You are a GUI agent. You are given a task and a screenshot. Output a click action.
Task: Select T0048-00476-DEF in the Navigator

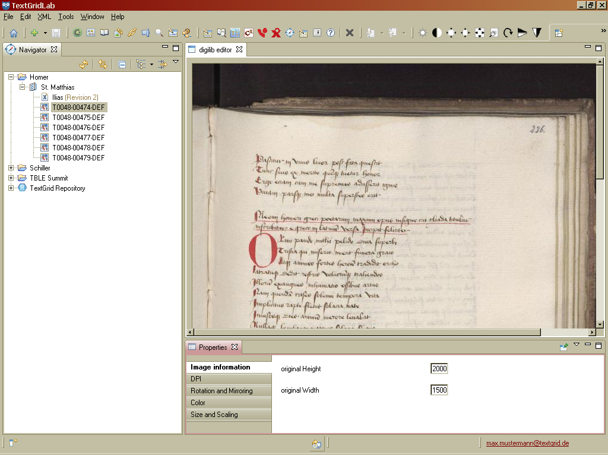78,128
